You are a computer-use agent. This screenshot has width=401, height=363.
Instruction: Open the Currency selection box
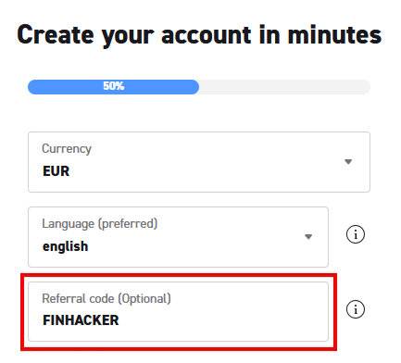199,162
